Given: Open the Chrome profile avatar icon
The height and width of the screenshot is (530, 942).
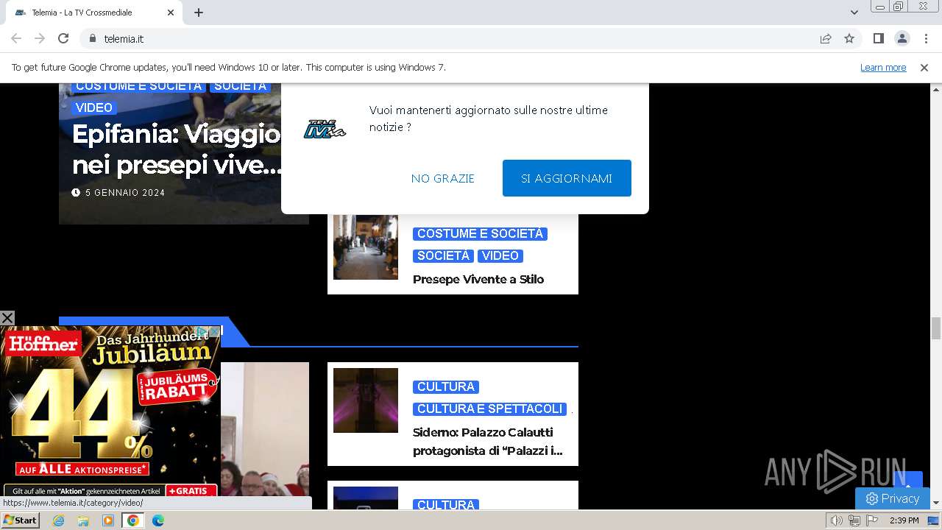Looking at the screenshot, I should click(902, 38).
